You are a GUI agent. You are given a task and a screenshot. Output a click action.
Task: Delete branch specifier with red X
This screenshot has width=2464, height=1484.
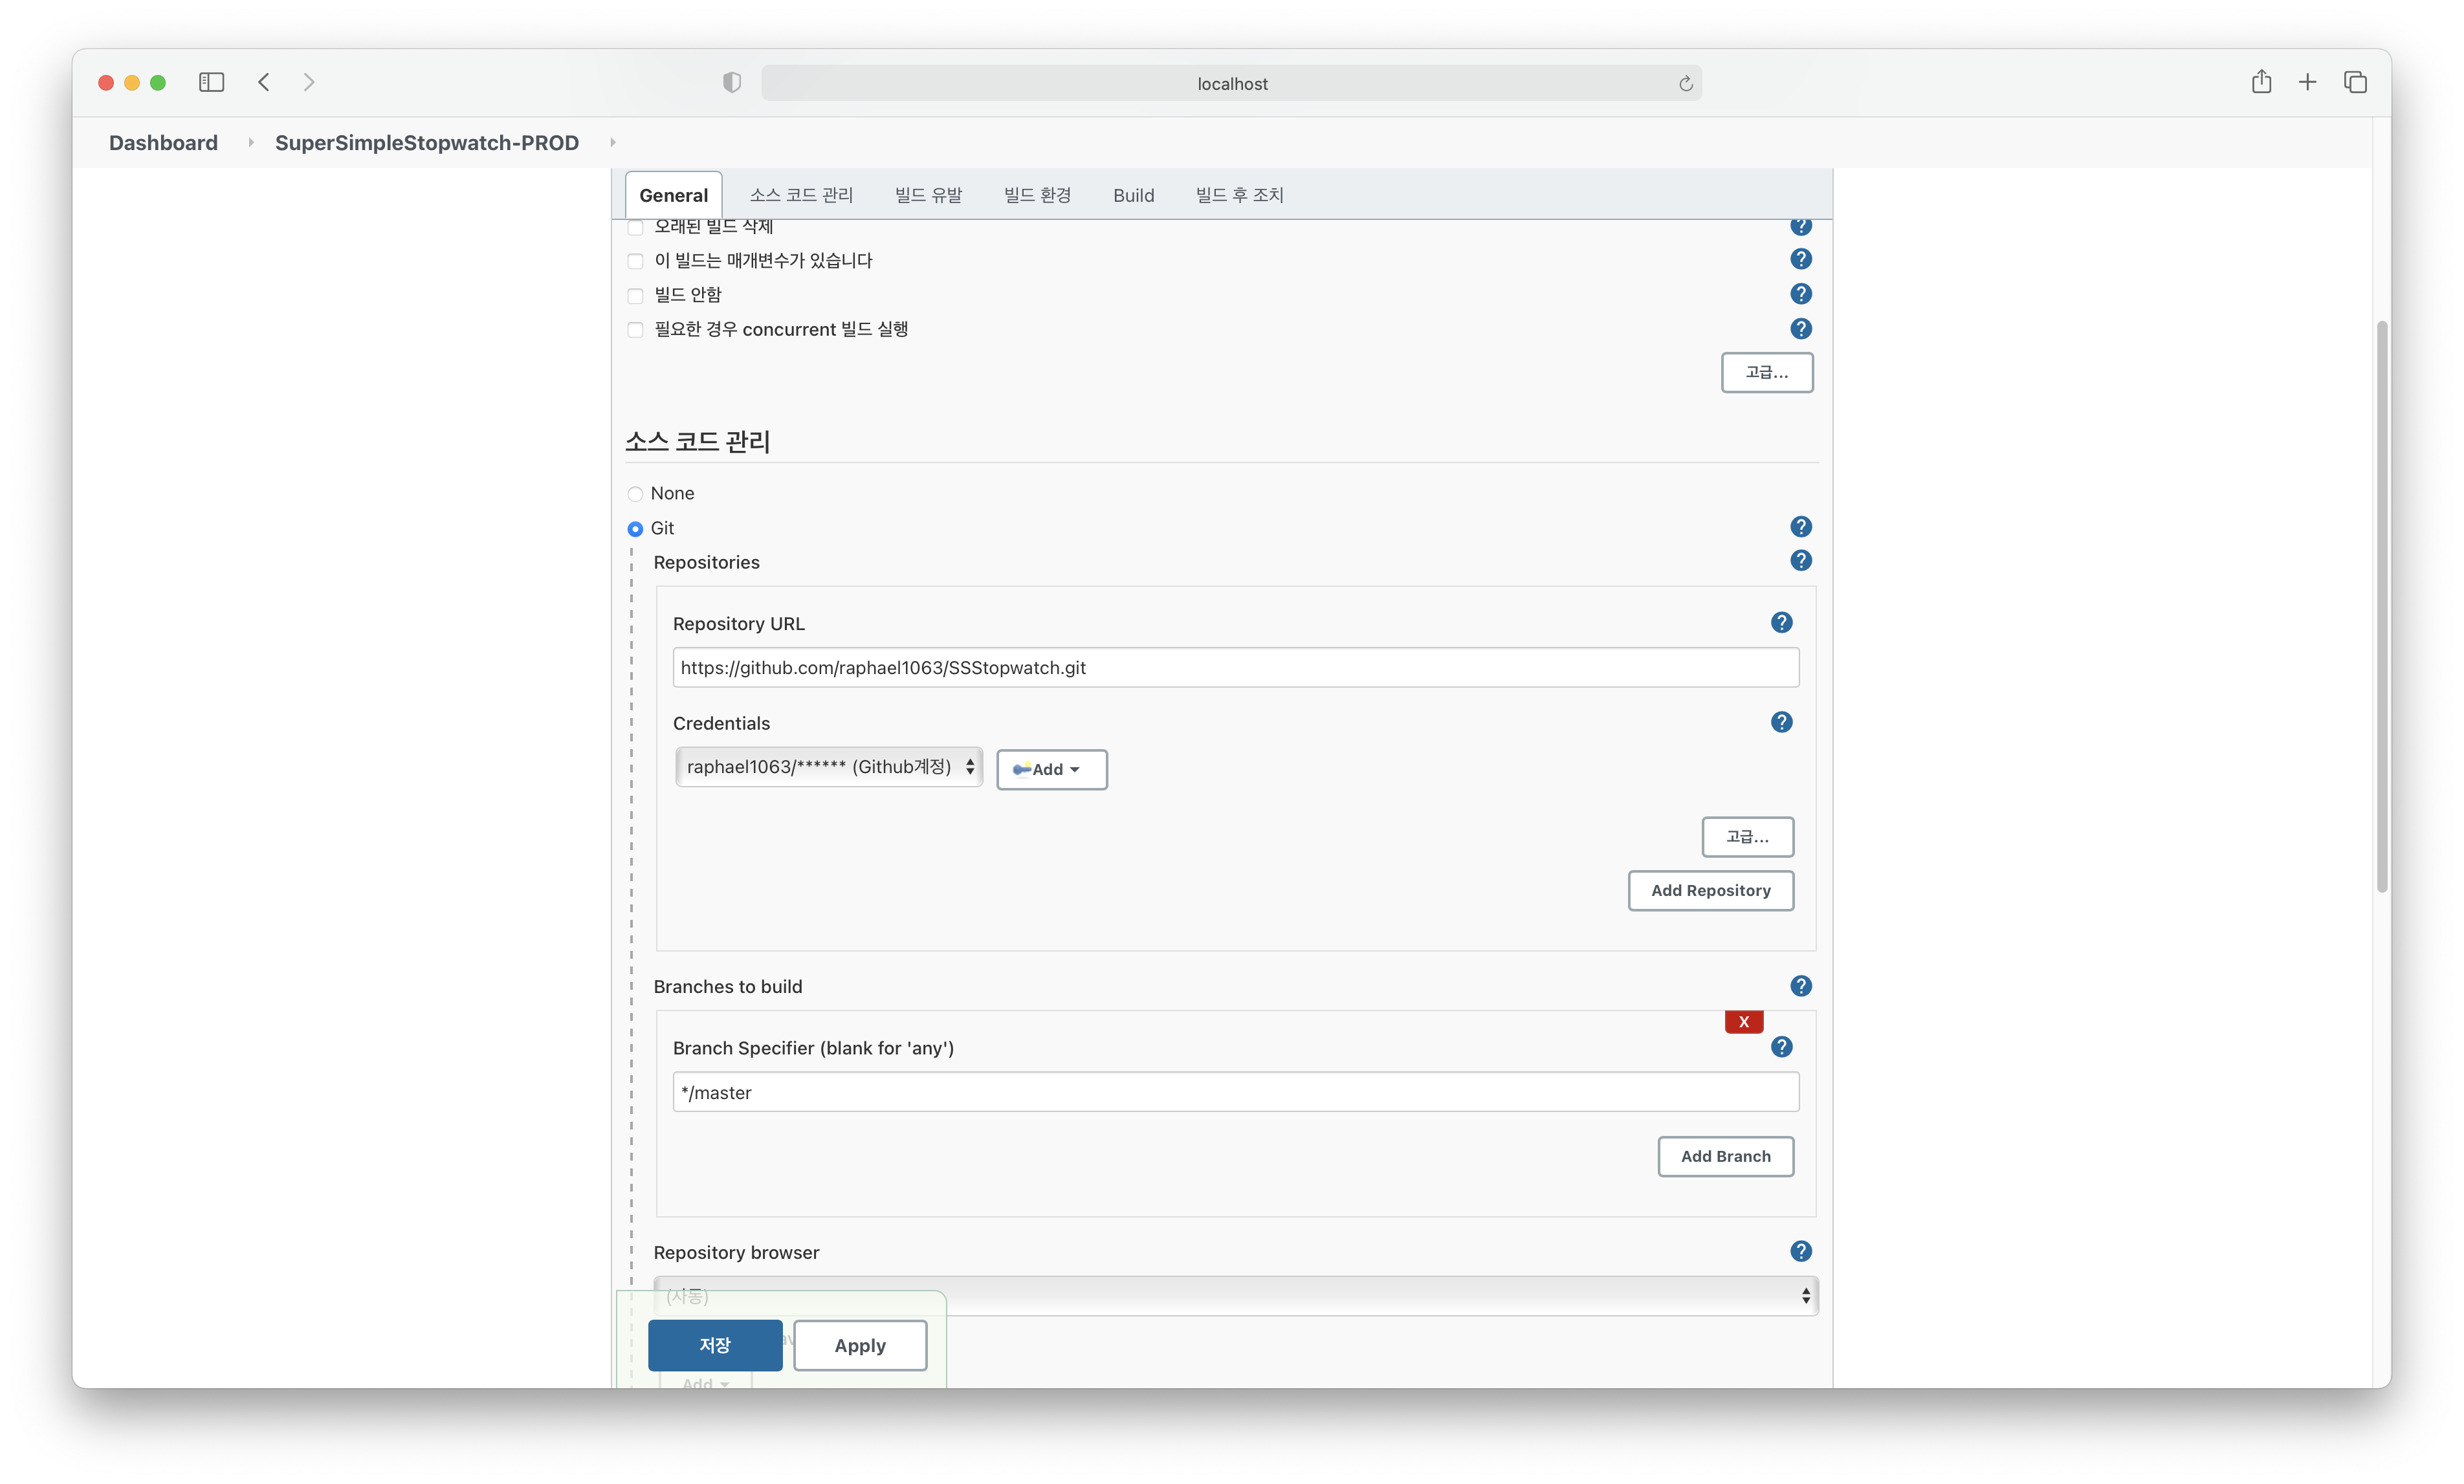pyautogui.click(x=1743, y=1021)
